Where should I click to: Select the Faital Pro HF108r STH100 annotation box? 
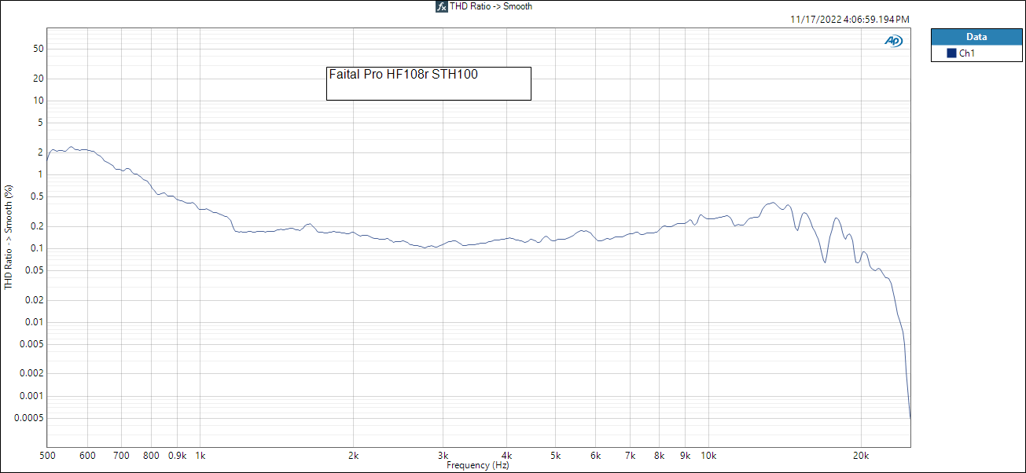428,83
